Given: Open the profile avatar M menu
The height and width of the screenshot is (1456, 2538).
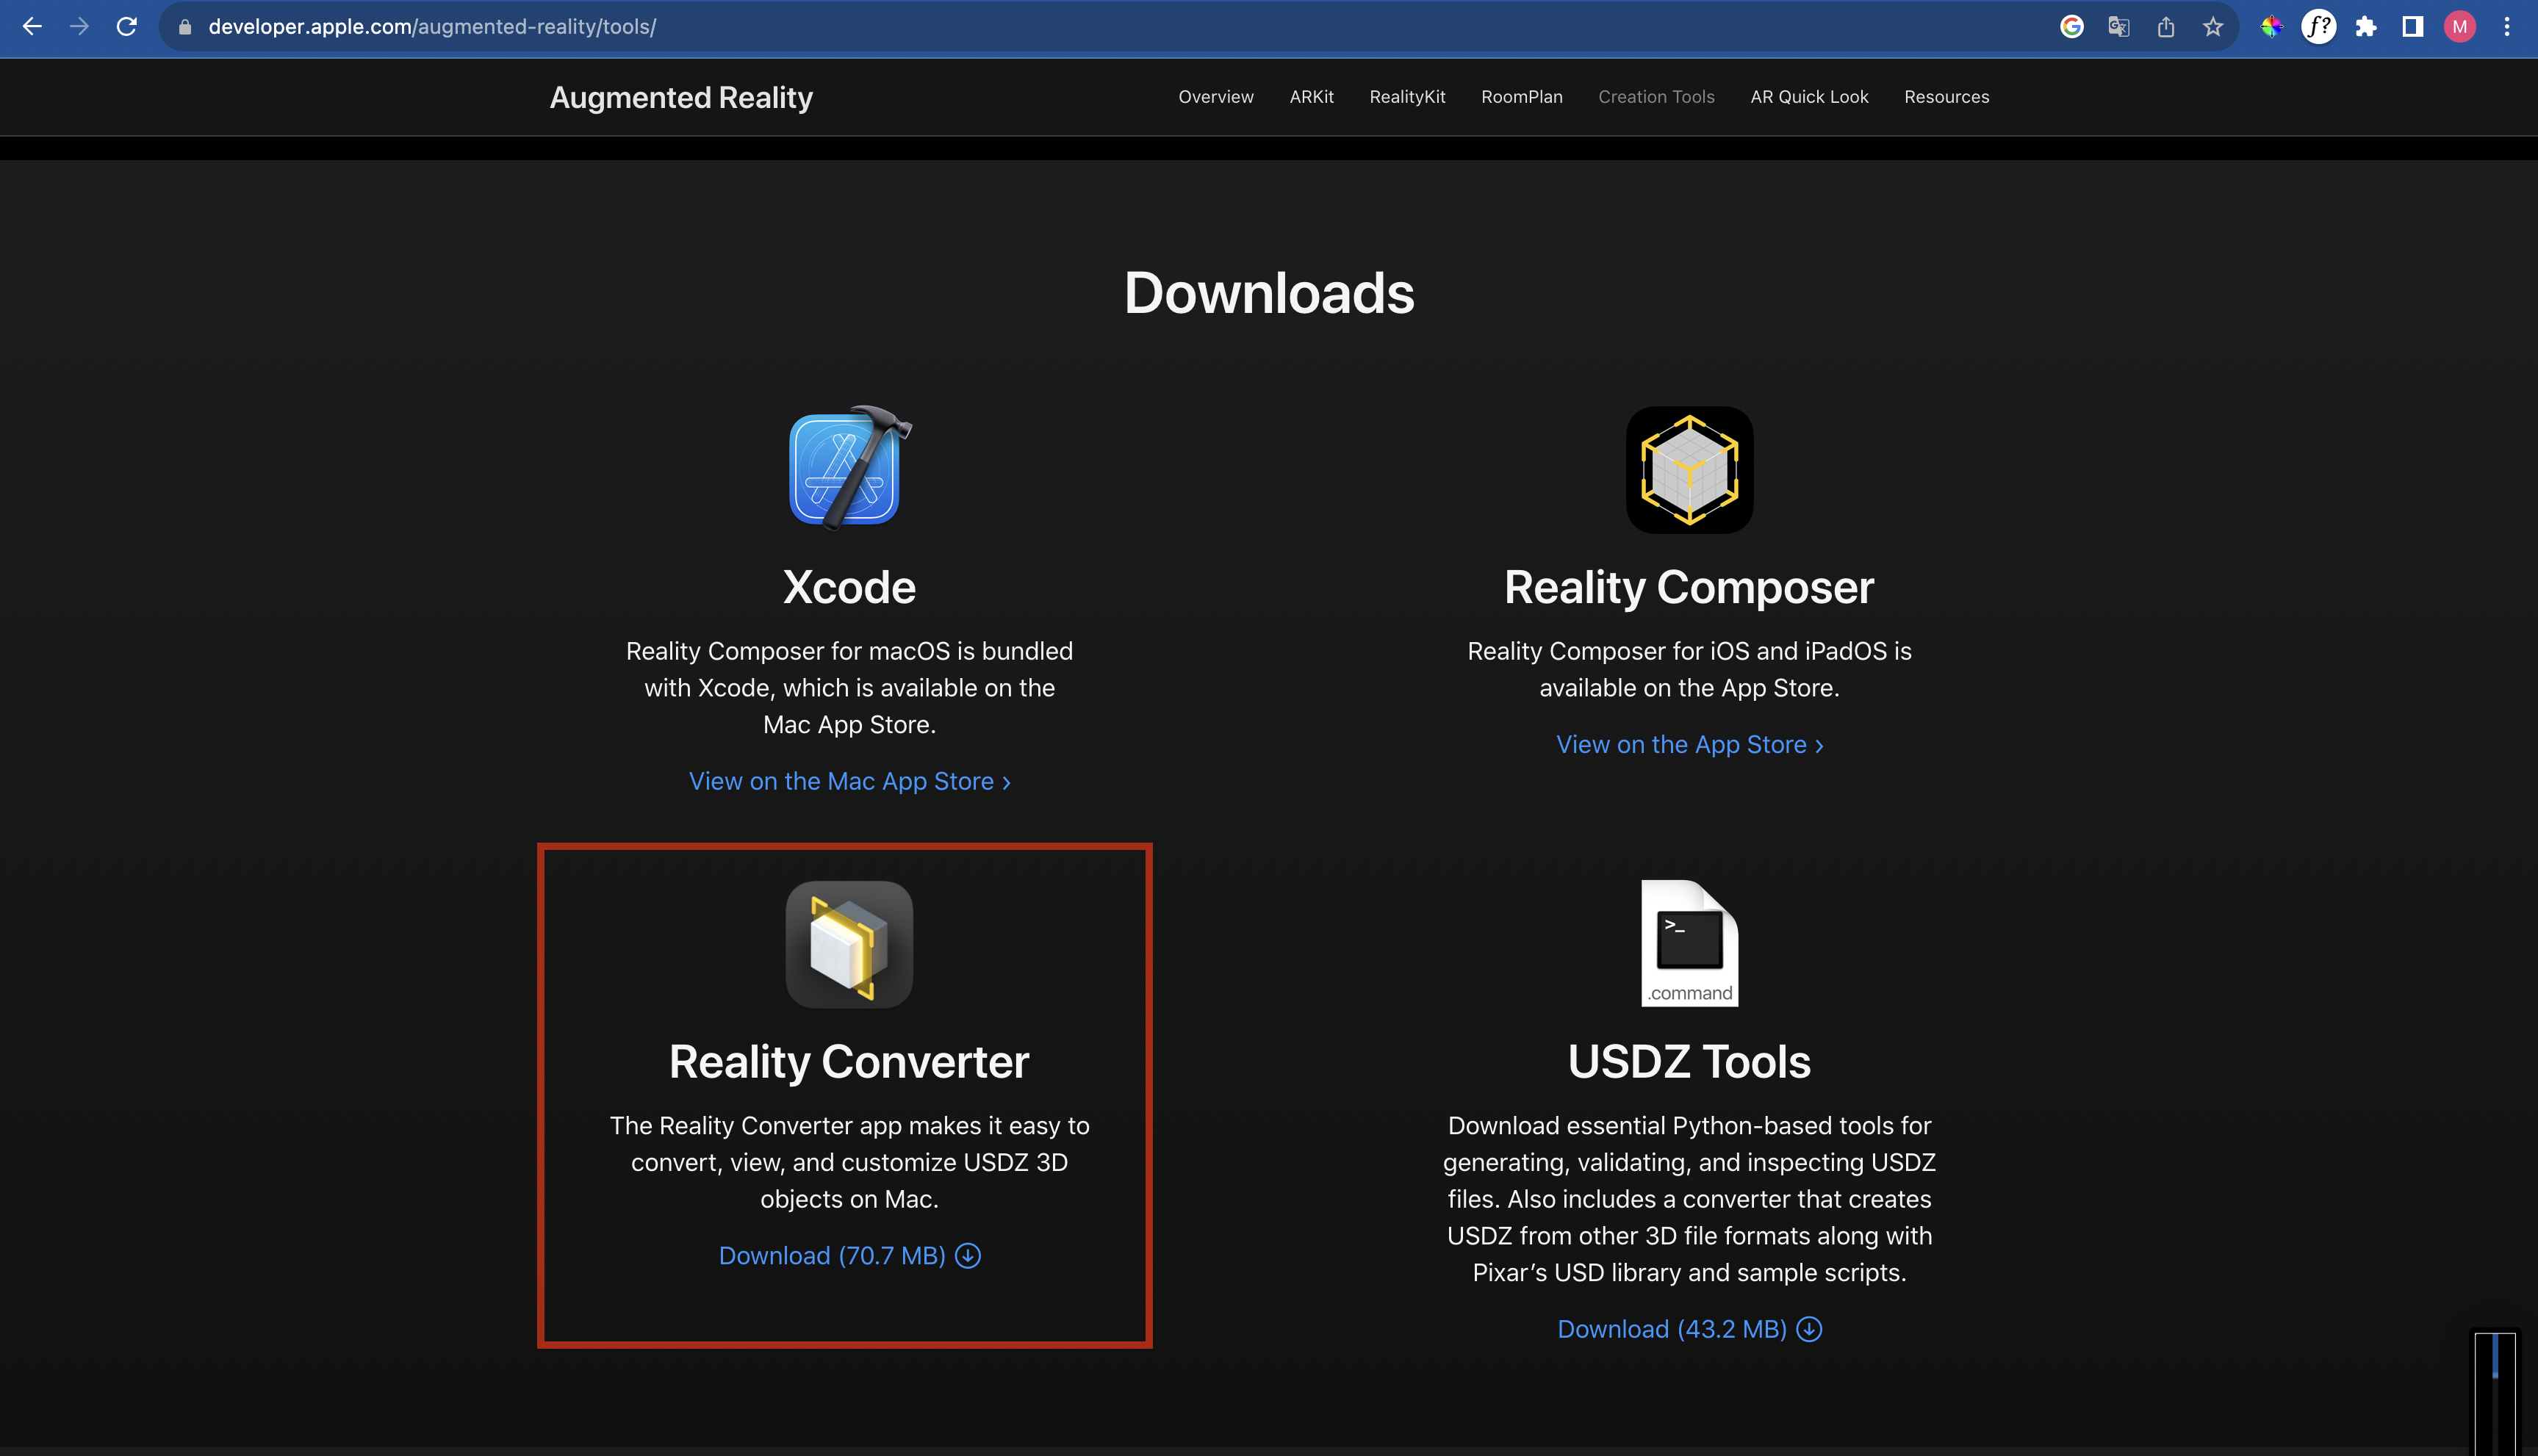Looking at the screenshot, I should pyautogui.click(x=2459, y=27).
